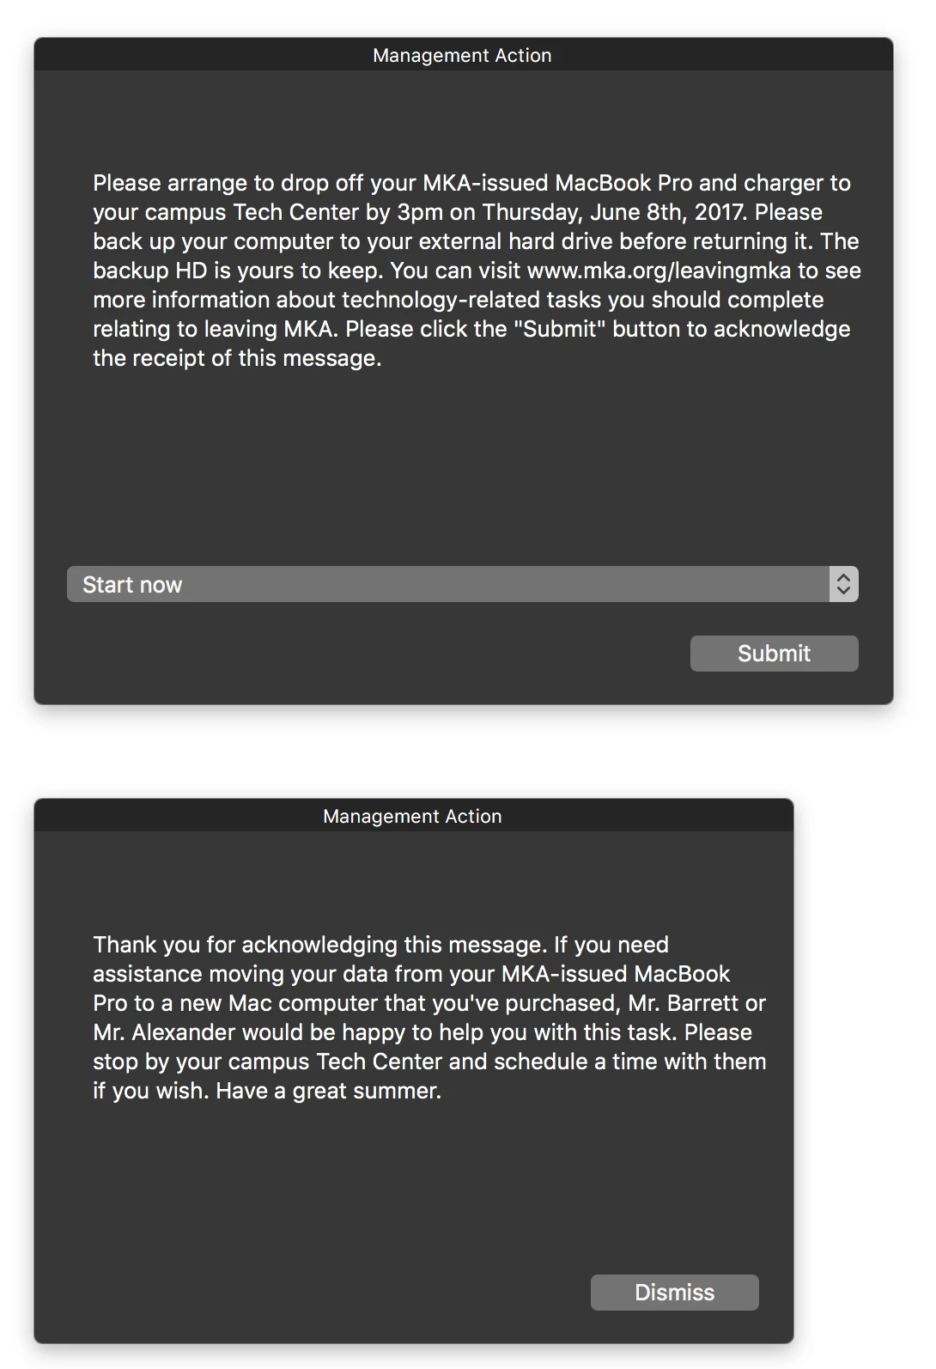Image resolution: width=936 pixels, height=1369 pixels.
Task: Click the empty area above the Submit button
Action: [x=464, y=468]
